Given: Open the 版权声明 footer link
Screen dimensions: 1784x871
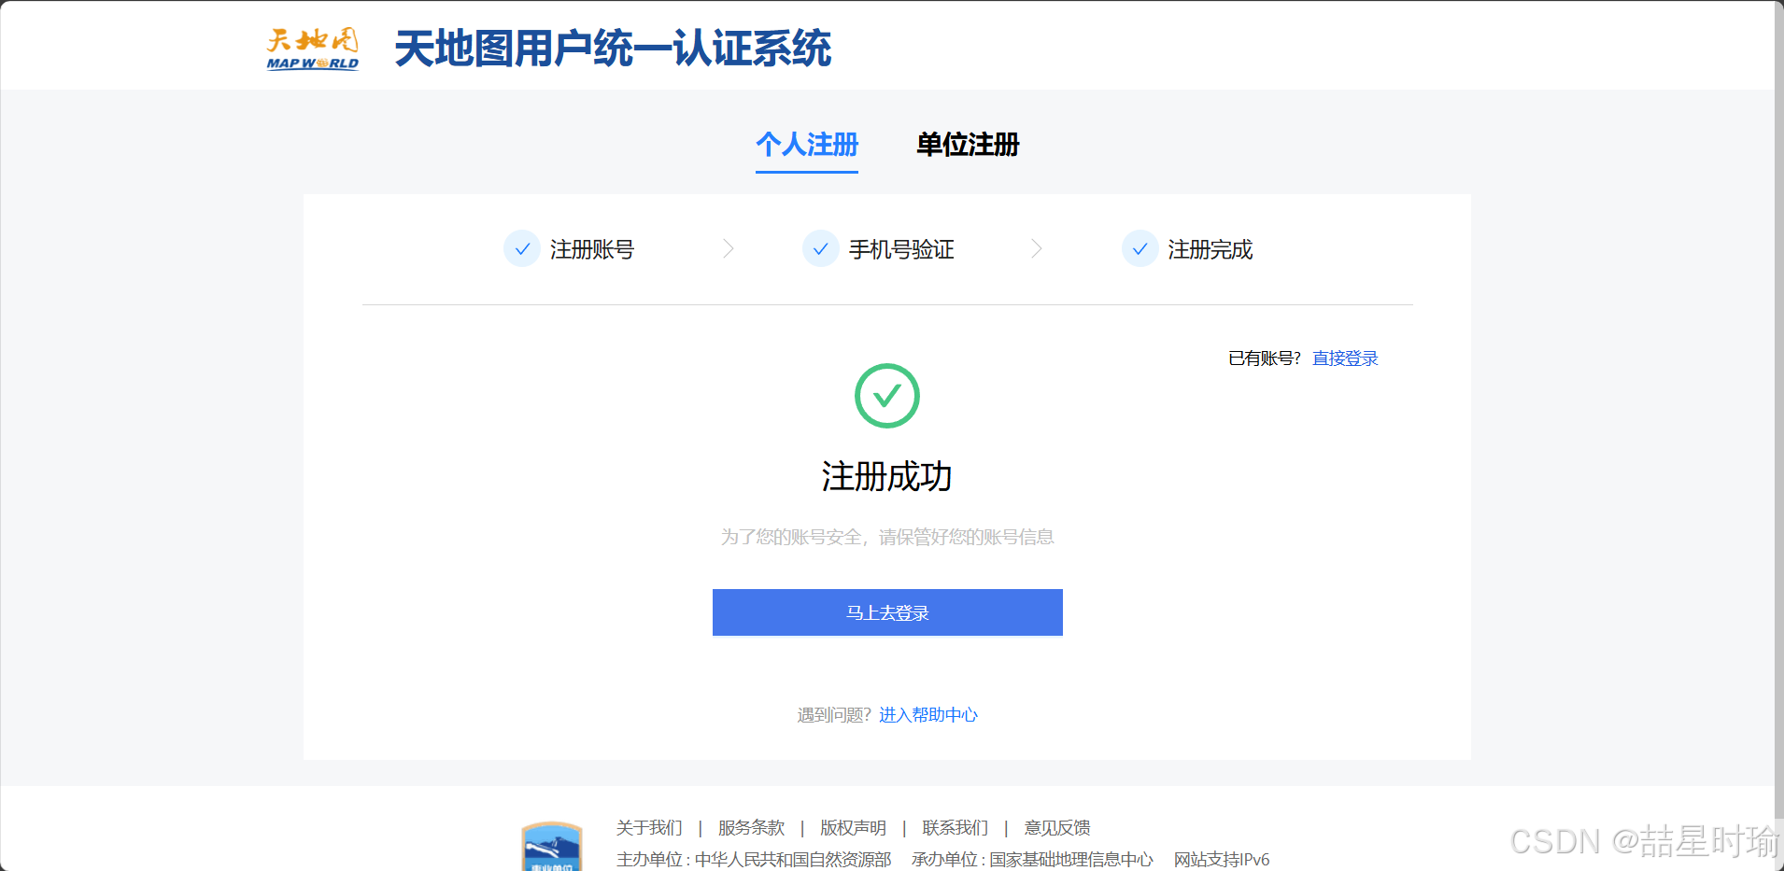Looking at the screenshot, I should tap(853, 828).
